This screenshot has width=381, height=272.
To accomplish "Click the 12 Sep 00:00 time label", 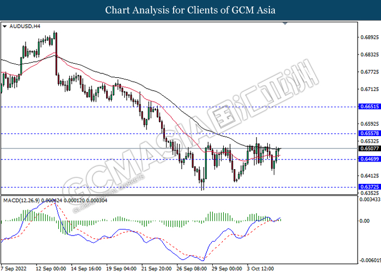I will 51,269.
